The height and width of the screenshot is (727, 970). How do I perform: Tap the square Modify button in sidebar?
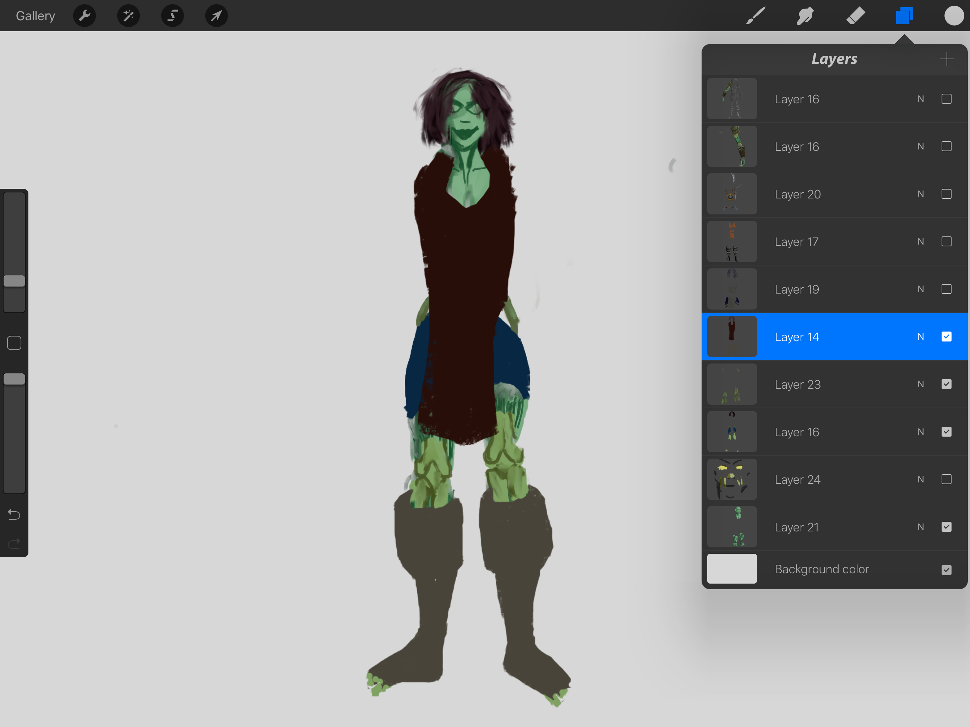(x=14, y=343)
